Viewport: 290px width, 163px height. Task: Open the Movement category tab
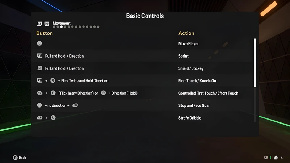[x=62, y=23]
